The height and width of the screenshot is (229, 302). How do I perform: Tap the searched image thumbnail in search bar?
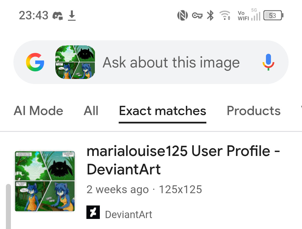(75, 62)
